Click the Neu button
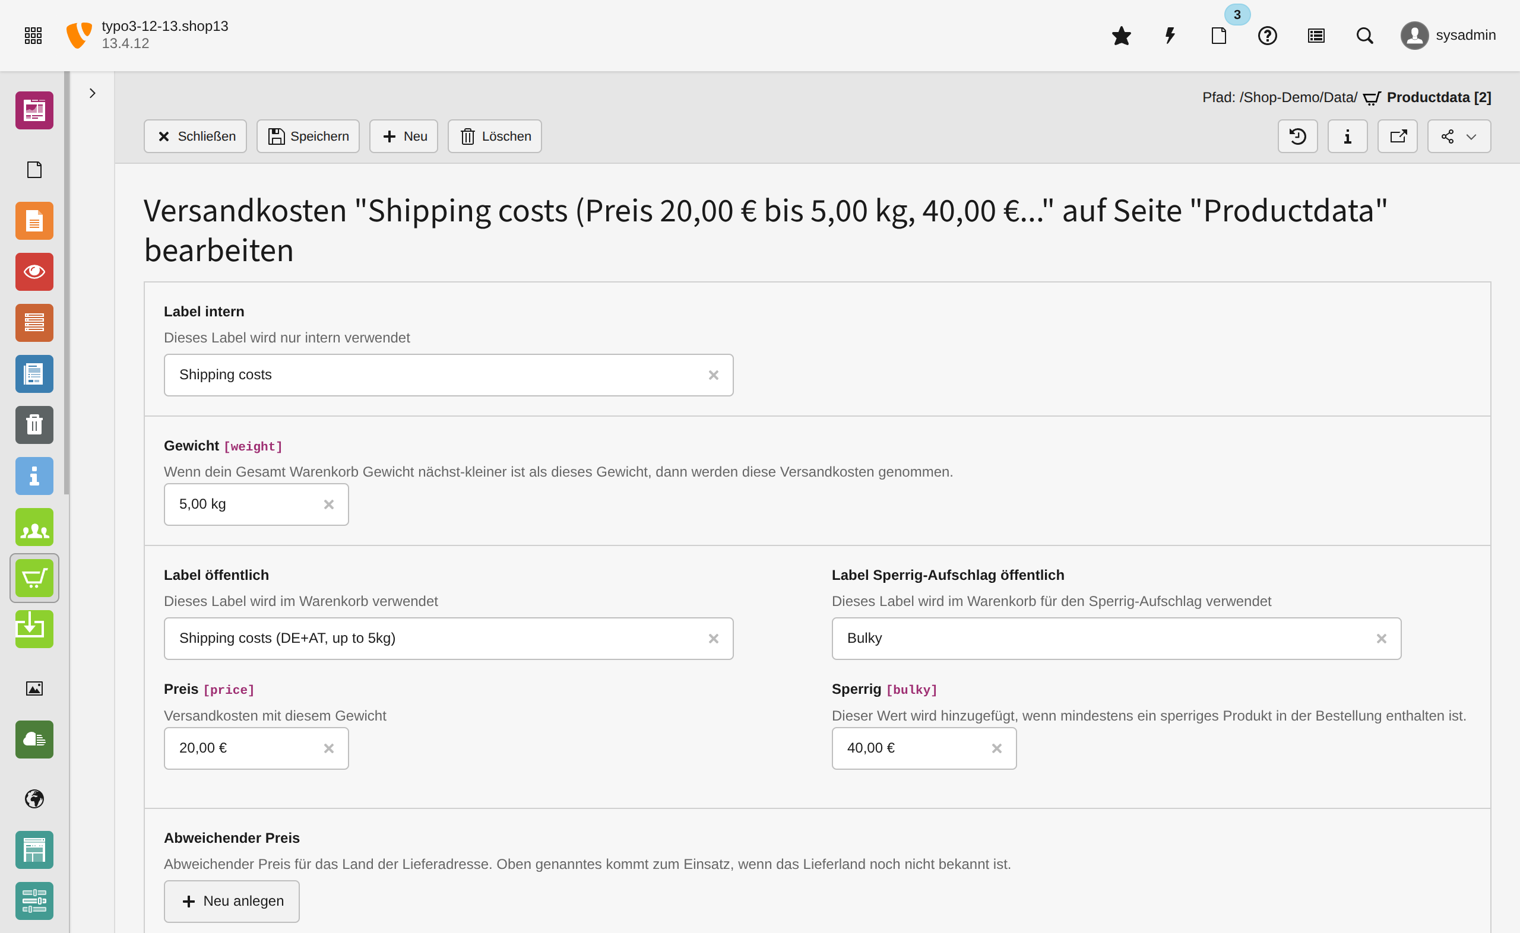The width and height of the screenshot is (1520, 933). [404, 137]
